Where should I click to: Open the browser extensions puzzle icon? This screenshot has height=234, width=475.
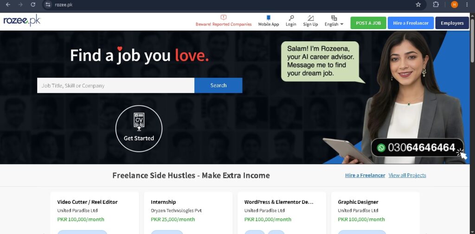[436, 5]
